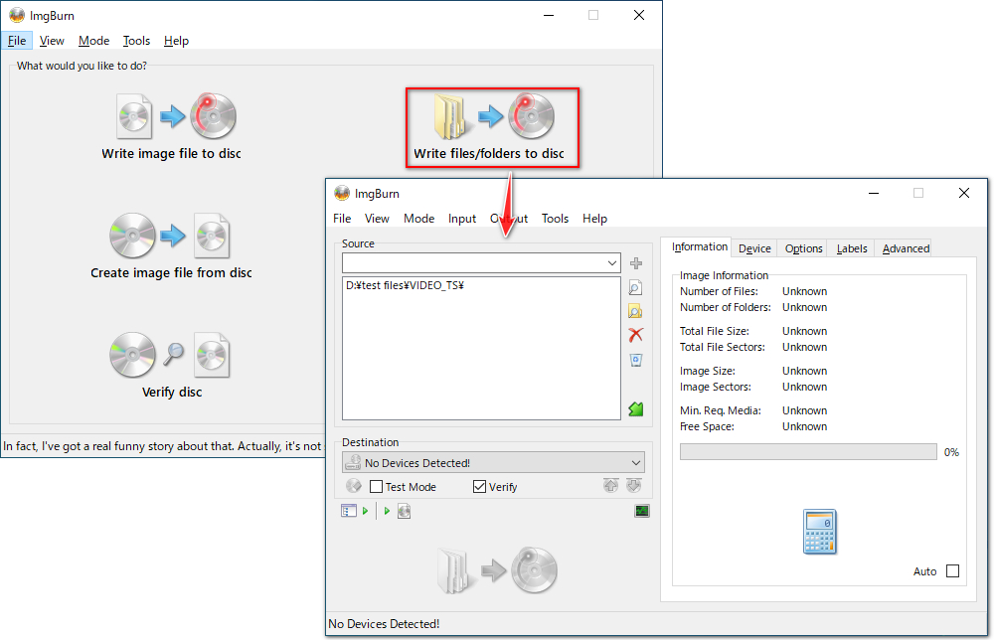Switch to the Labels tab
The width and height of the screenshot is (994, 640).
[x=851, y=248]
